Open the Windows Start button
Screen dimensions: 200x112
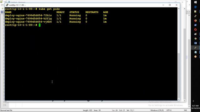coord(195,2)
